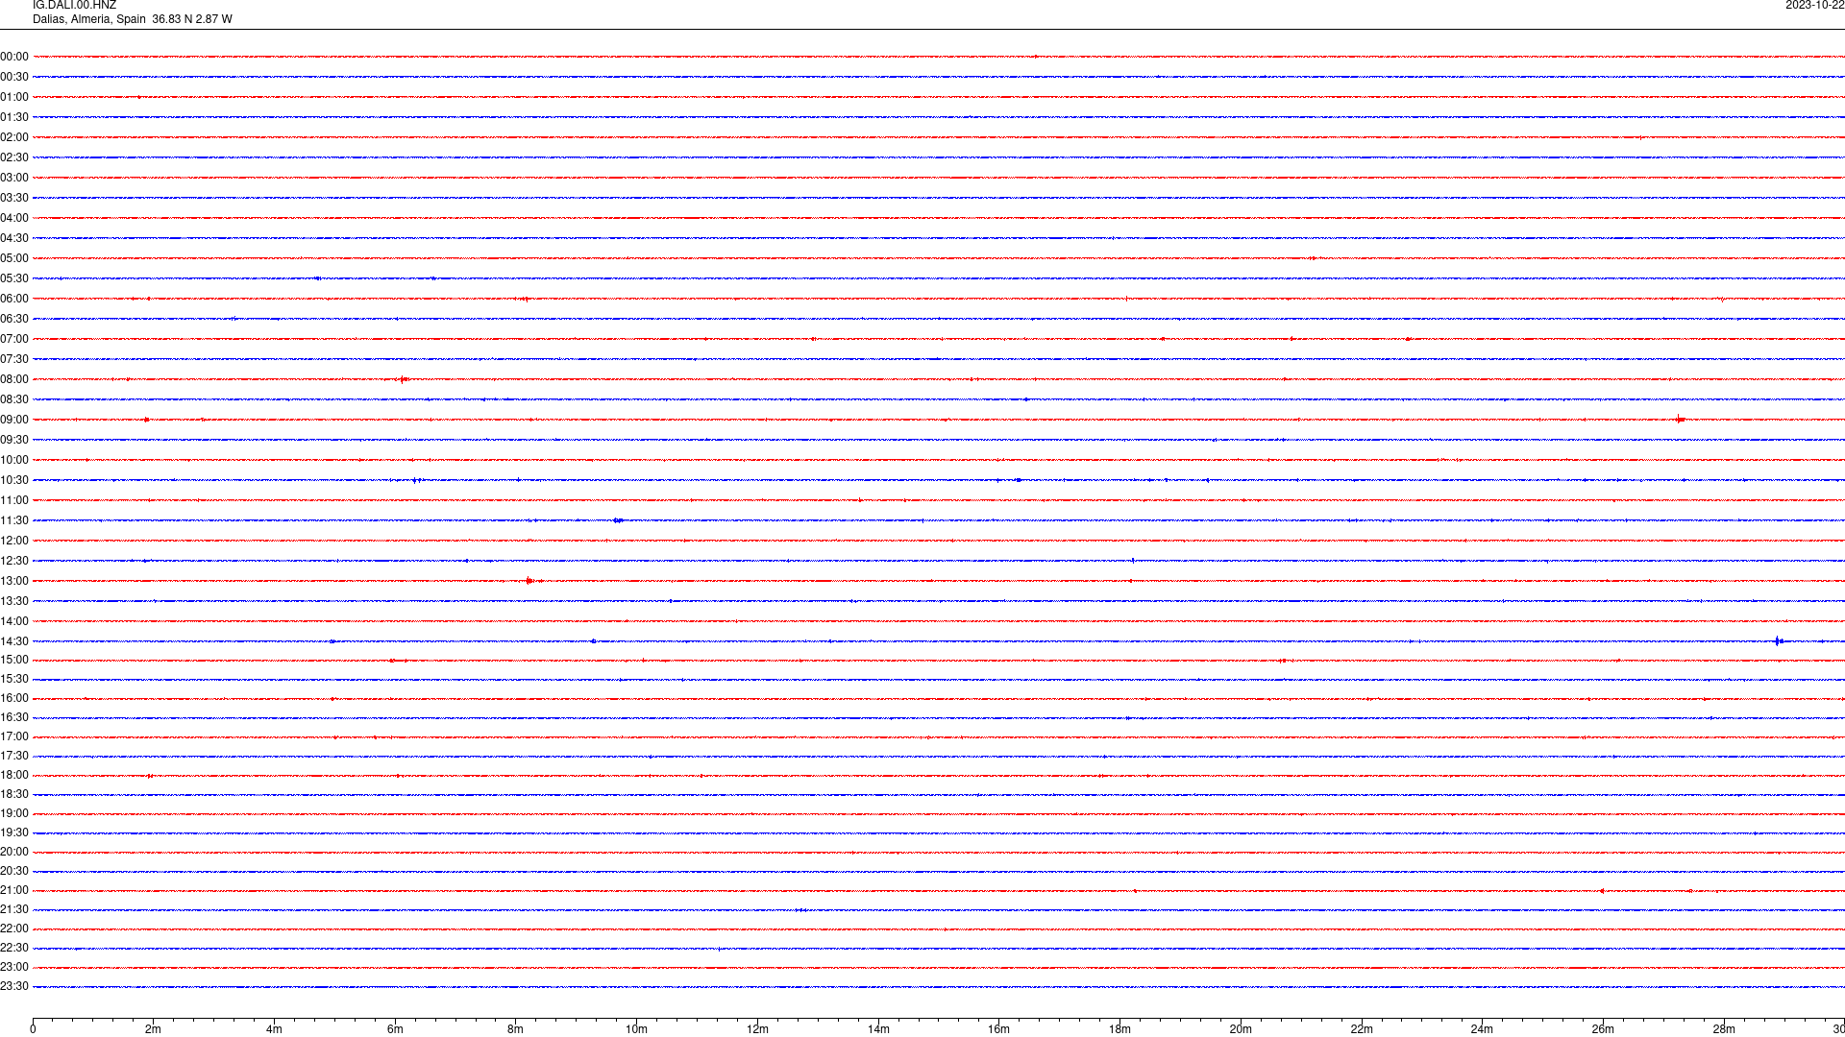This screenshot has height=1037, width=1845.
Task: Select the 10:00 time row label
Action: tap(14, 460)
